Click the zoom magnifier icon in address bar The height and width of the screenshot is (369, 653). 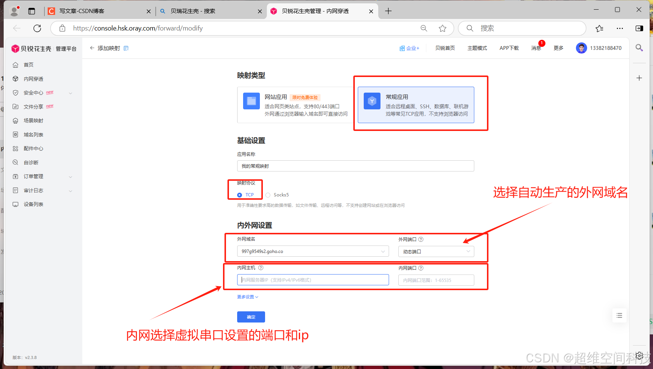click(424, 28)
